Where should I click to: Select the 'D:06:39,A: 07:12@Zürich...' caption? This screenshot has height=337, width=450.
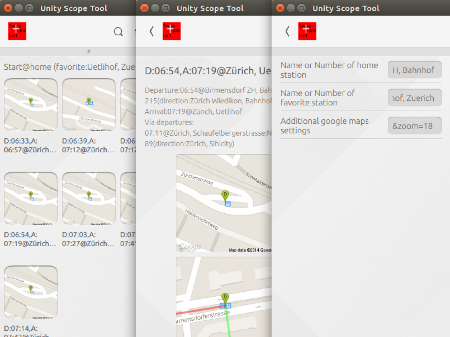tap(88, 145)
